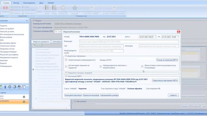Click the flashlight icon in the sidebar strip
The width and height of the screenshot is (207, 116).
[x=5, y=87]
